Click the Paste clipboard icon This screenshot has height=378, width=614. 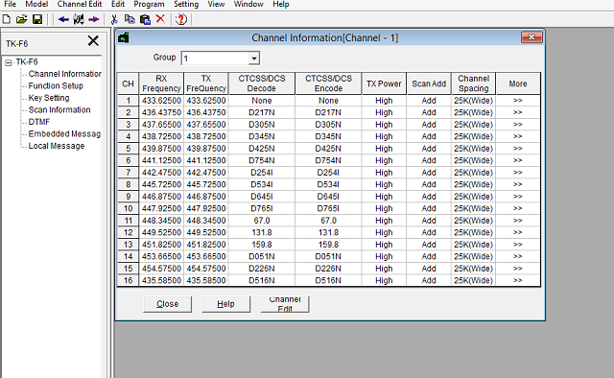tap(145, 19)
